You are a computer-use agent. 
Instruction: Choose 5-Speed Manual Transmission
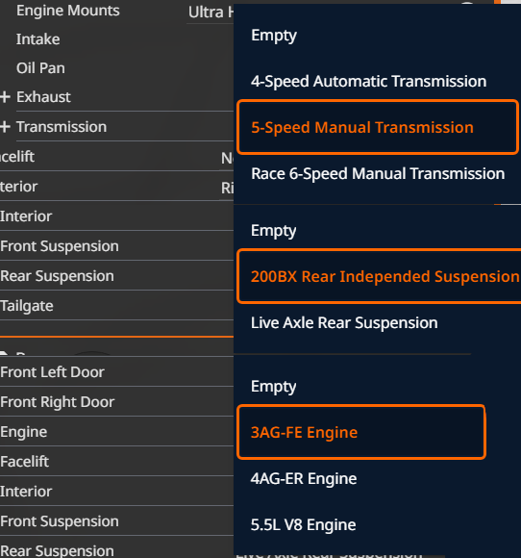coord(377,127)
